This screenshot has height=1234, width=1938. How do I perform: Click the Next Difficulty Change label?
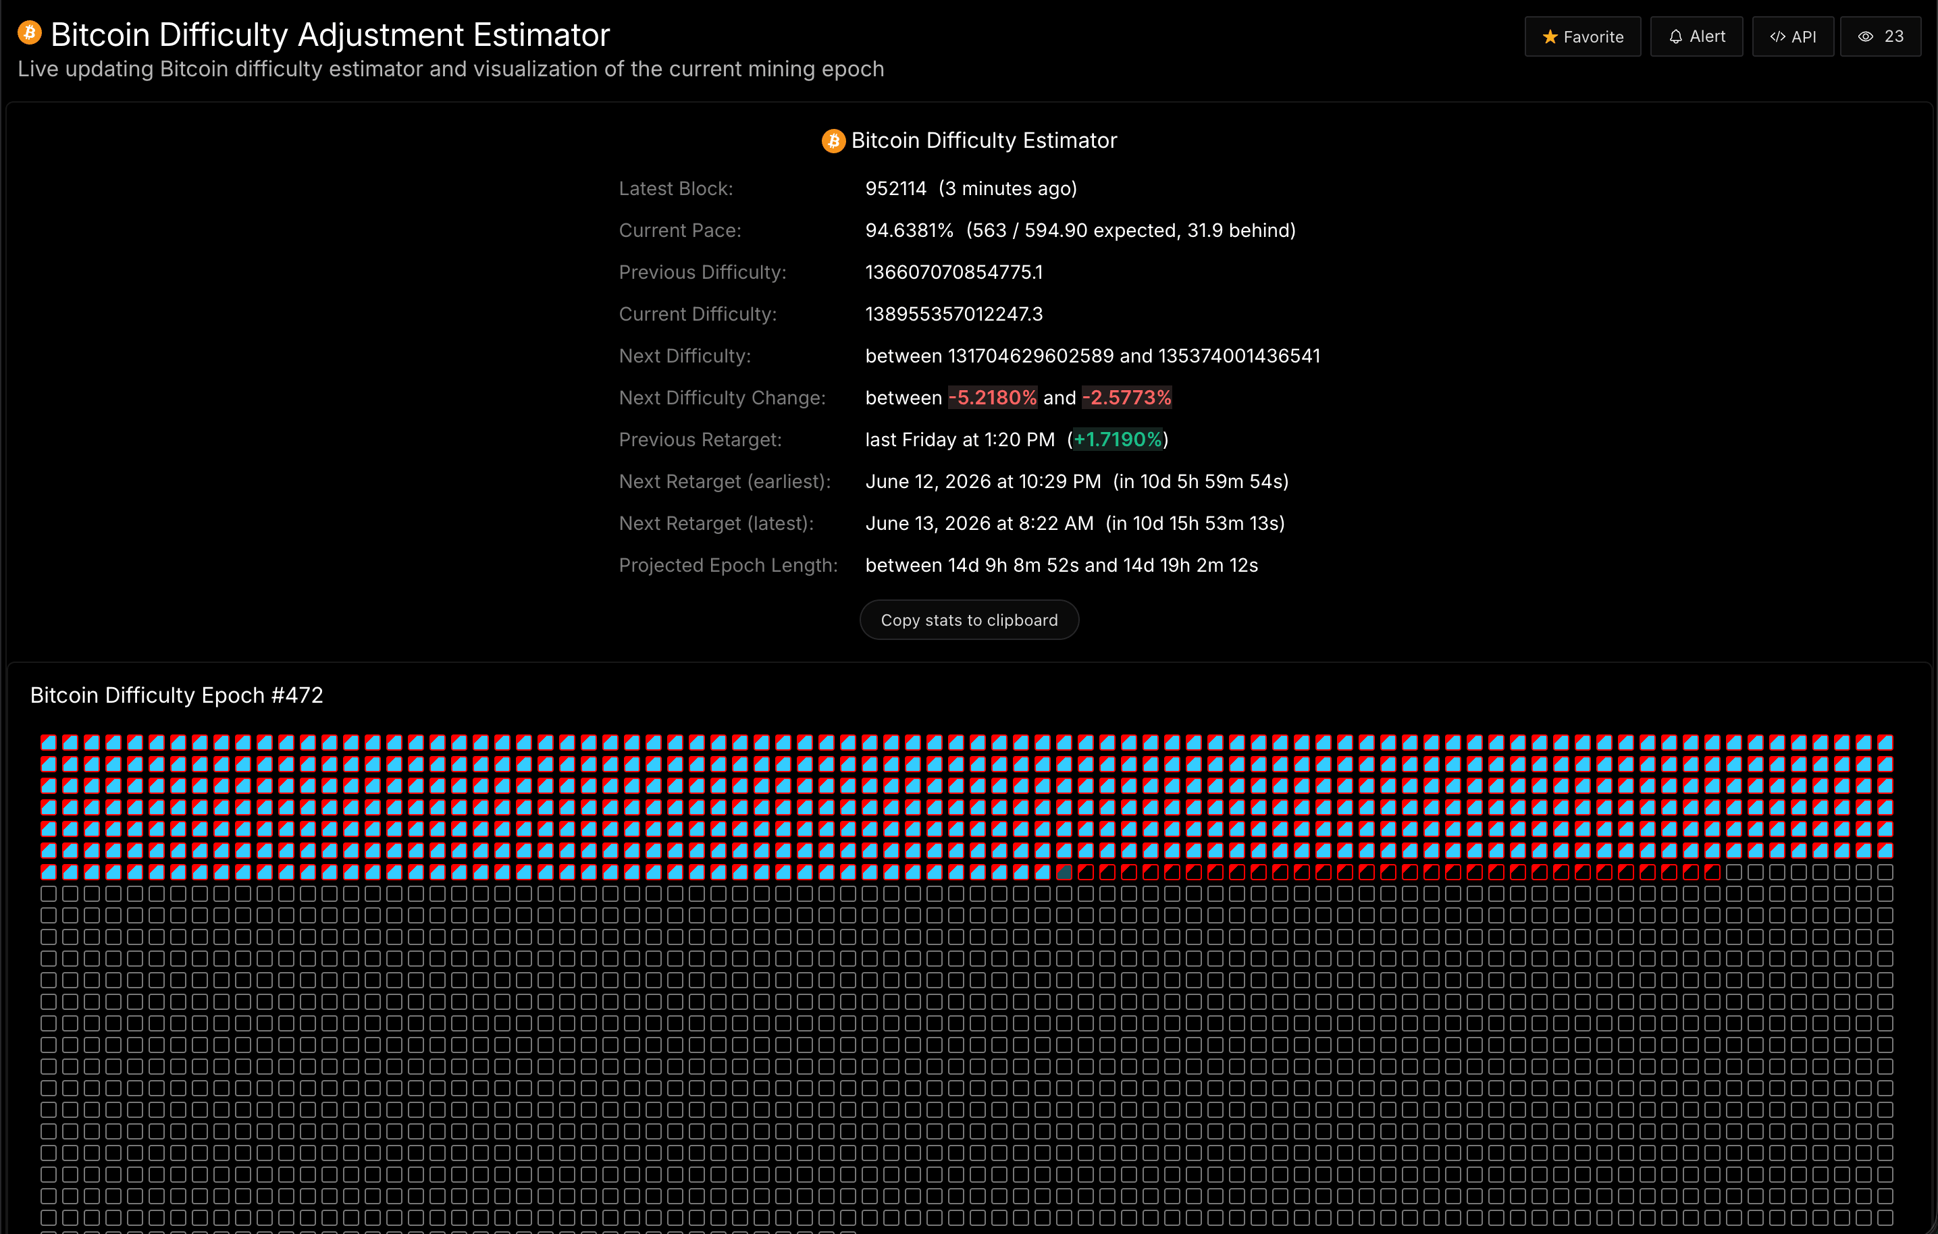(722, 398)
